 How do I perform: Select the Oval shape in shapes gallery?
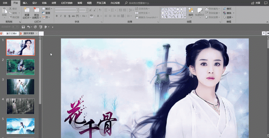pos(181,9)
